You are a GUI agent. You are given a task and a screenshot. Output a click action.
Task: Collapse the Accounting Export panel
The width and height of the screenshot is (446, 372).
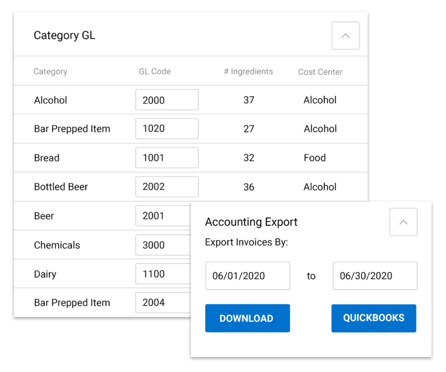(403, 222)
